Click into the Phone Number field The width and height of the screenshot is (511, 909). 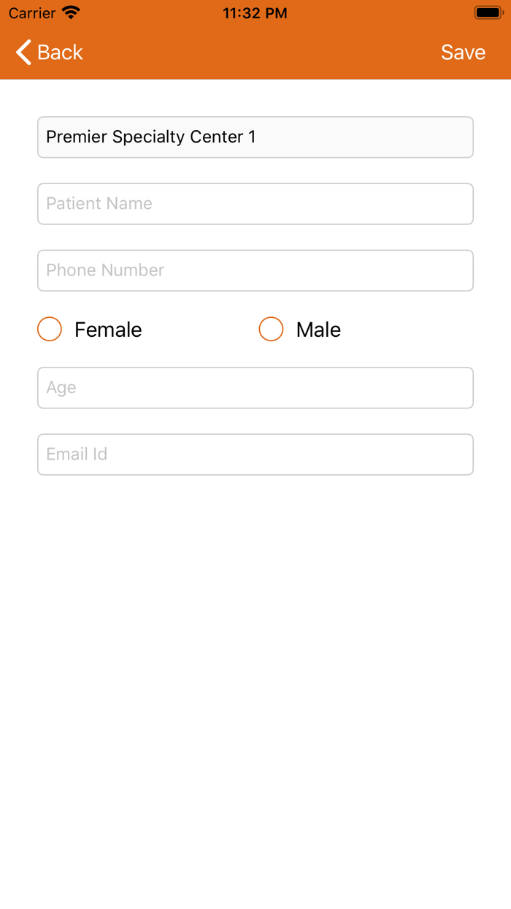coord(255,270)
